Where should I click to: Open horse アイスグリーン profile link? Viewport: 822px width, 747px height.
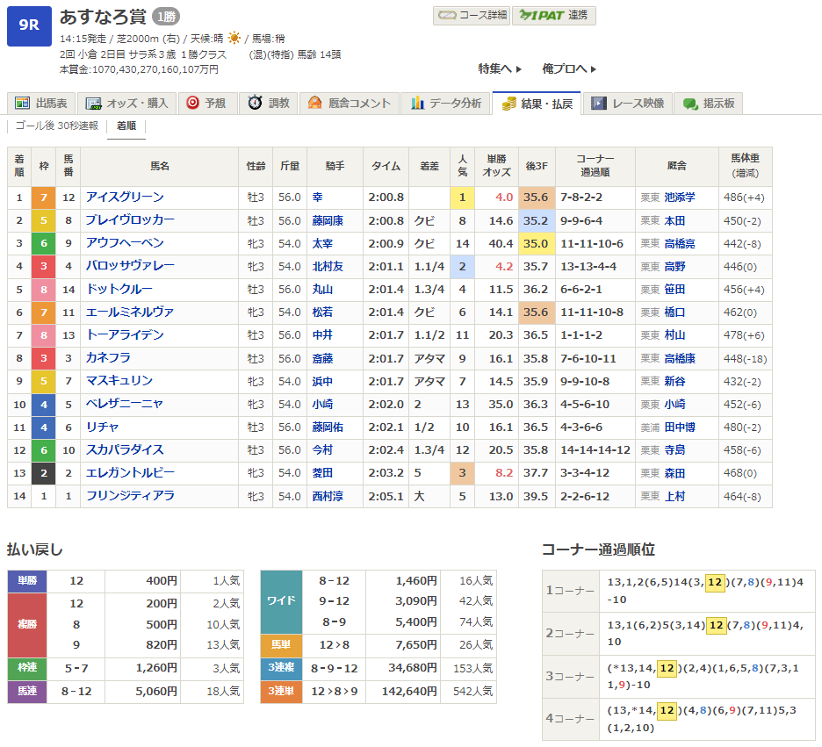tap(125, 198)
